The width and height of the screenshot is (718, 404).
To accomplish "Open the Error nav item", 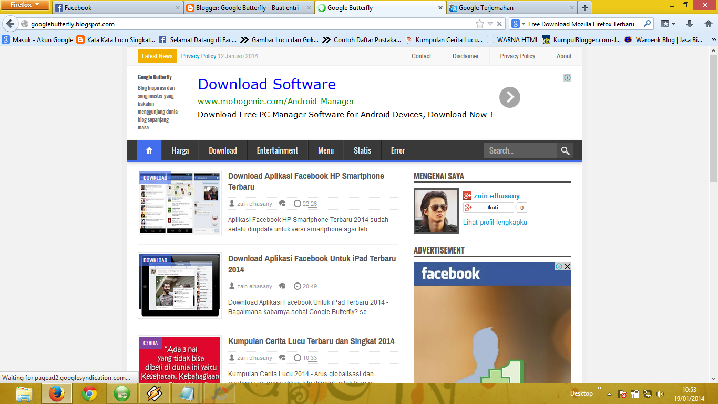I will (398, 150).
